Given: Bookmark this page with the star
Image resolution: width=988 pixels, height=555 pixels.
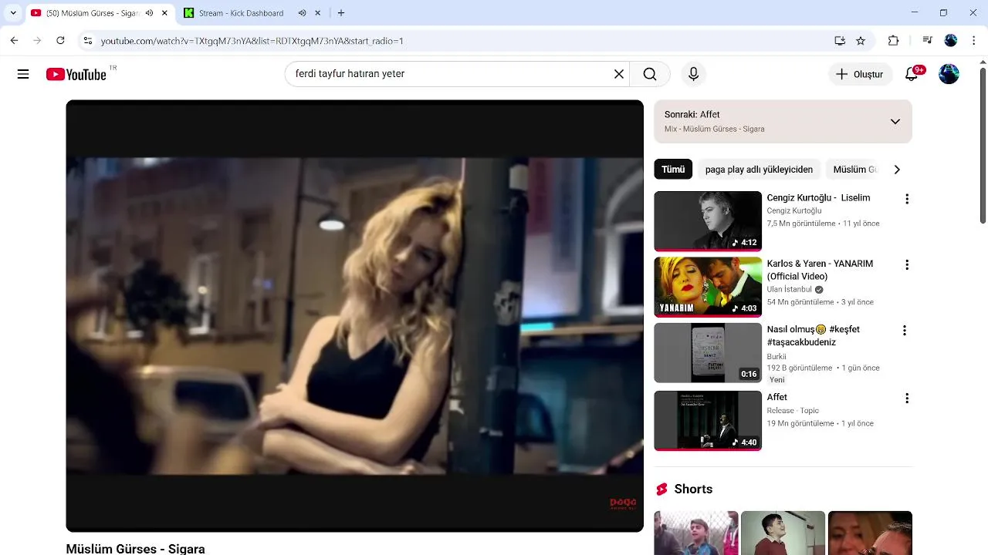Looking at the screenshot, I should (x=861, y=41).
